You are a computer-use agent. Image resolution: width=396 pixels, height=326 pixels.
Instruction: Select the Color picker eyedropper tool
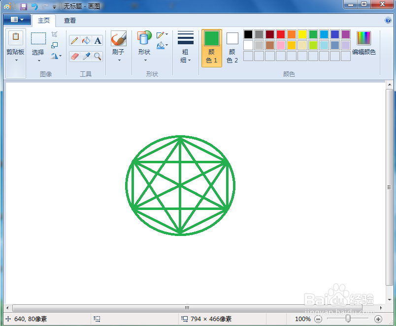(x=86, y=56)
